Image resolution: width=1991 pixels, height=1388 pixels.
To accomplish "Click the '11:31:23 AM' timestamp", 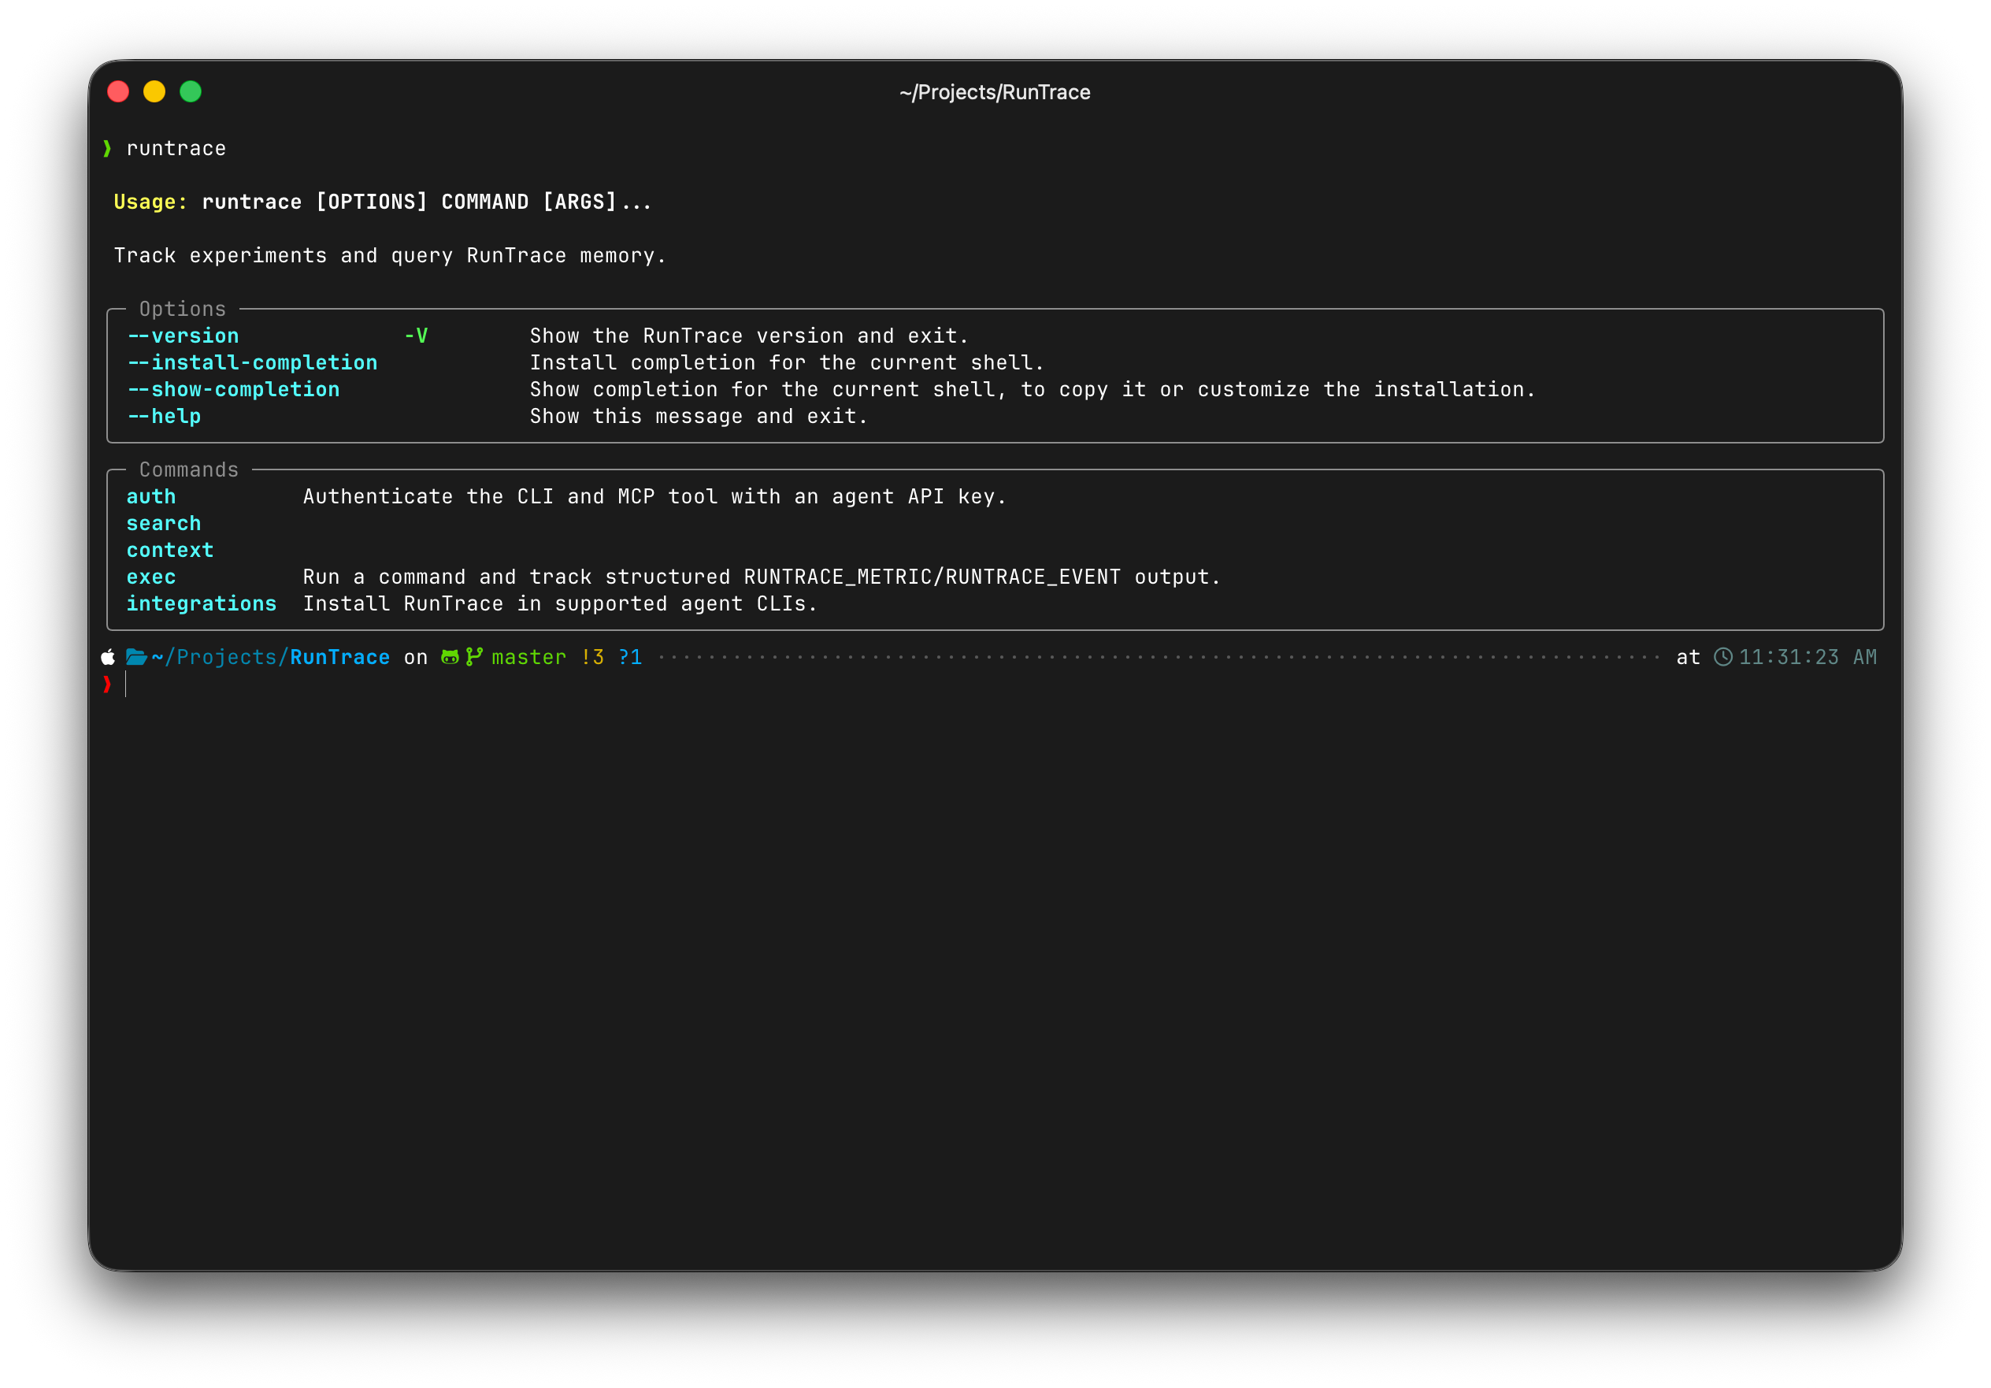I will [1808, 658].
